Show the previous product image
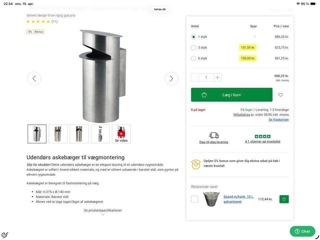The image size is (320, 240). (x=34, y=79)
